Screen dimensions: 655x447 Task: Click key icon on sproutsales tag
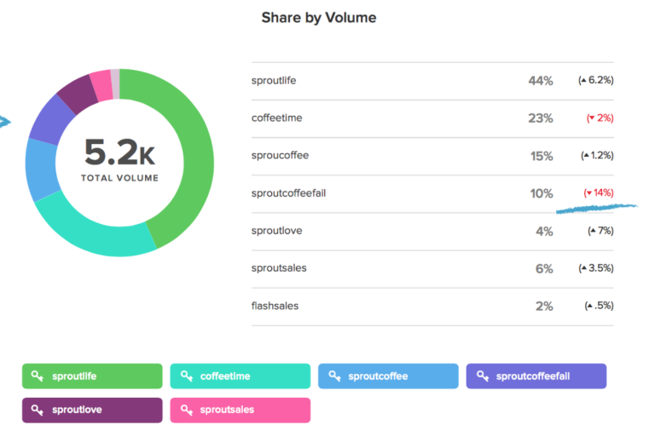point(186,410)
